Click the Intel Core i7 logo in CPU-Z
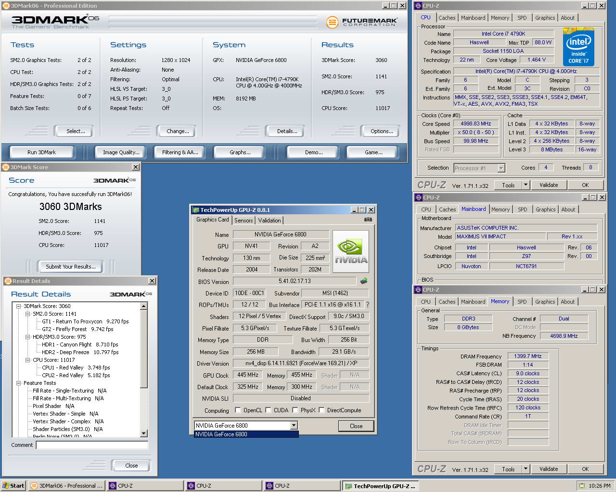 click(x=578, y=47)
